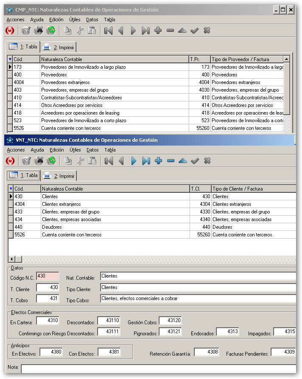Click Código N.C. field containing 430
Image resolution: width=302 pixels, height=379 pixels.
[x=48, y=276]
